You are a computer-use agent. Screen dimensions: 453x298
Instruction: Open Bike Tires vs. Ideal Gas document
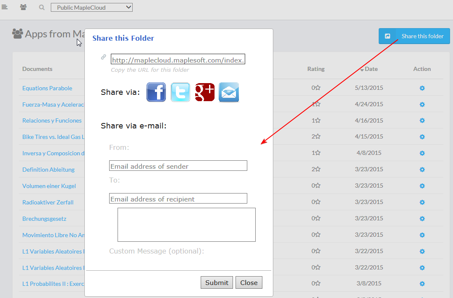[x=53, y=137]
